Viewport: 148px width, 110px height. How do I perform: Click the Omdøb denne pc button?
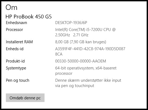[x=25, y=98]
